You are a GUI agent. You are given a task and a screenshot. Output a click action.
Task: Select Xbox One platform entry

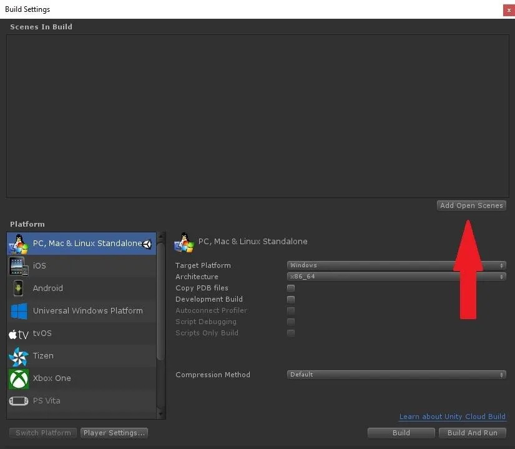81,378
